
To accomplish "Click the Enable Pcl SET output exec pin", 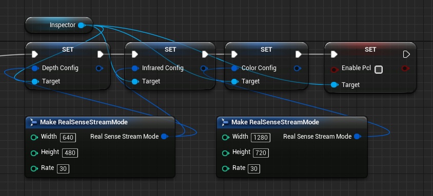I will pos(406,54).
